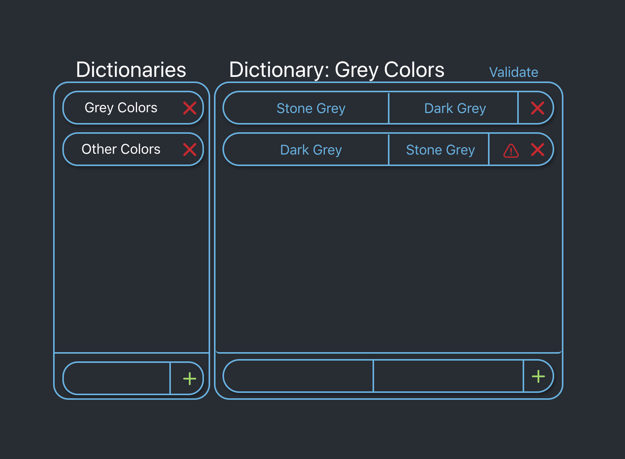Edit Dark Grey value in first row

(x=455, y=108)
